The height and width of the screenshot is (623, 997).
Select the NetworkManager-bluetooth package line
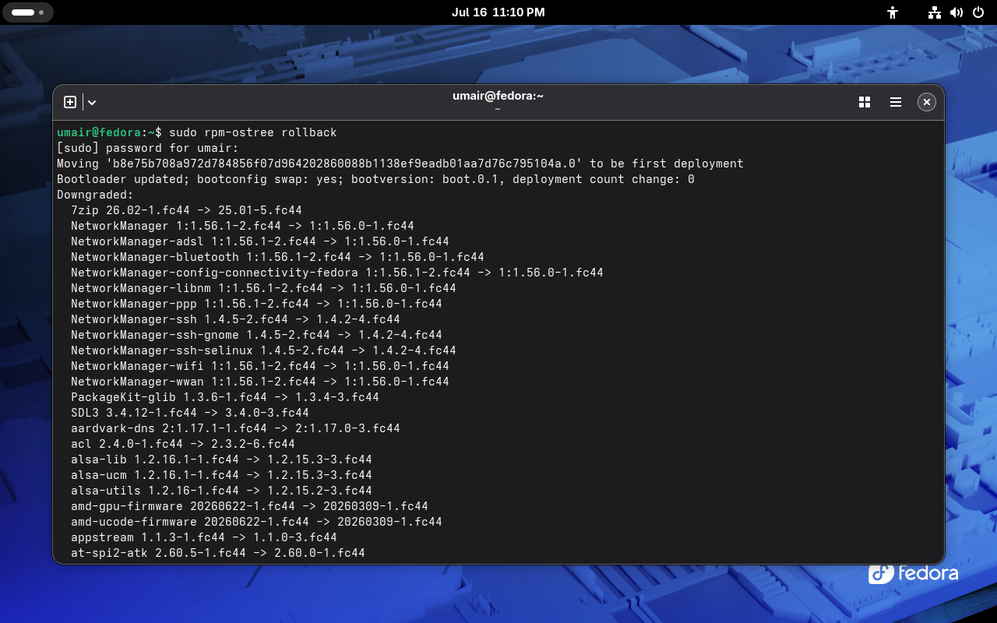point(277,257)
